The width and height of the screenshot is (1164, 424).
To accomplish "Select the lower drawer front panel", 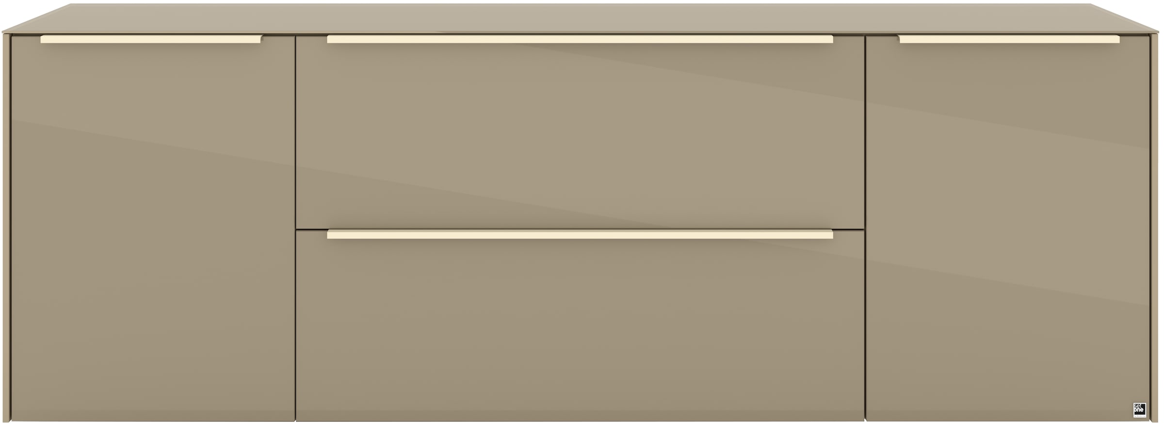I will click(580, 326).
